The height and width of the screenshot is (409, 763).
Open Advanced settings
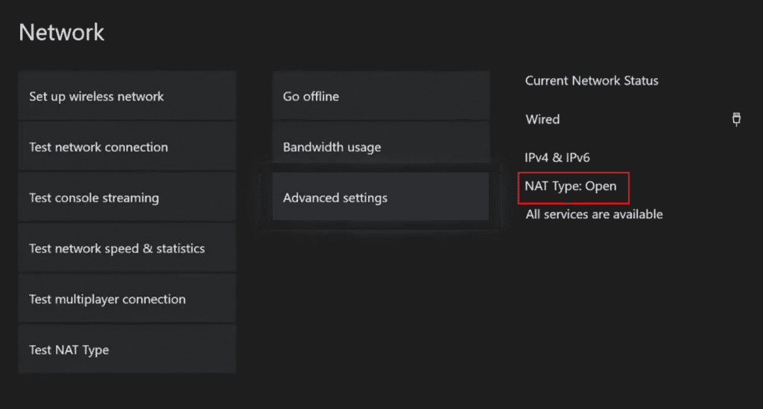tap(381, 198)
